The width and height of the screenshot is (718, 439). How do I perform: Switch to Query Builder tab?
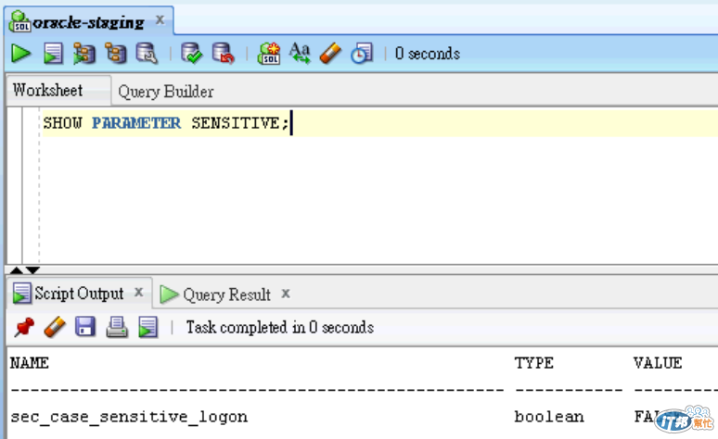pyautogui.click(x=166, y=92)
